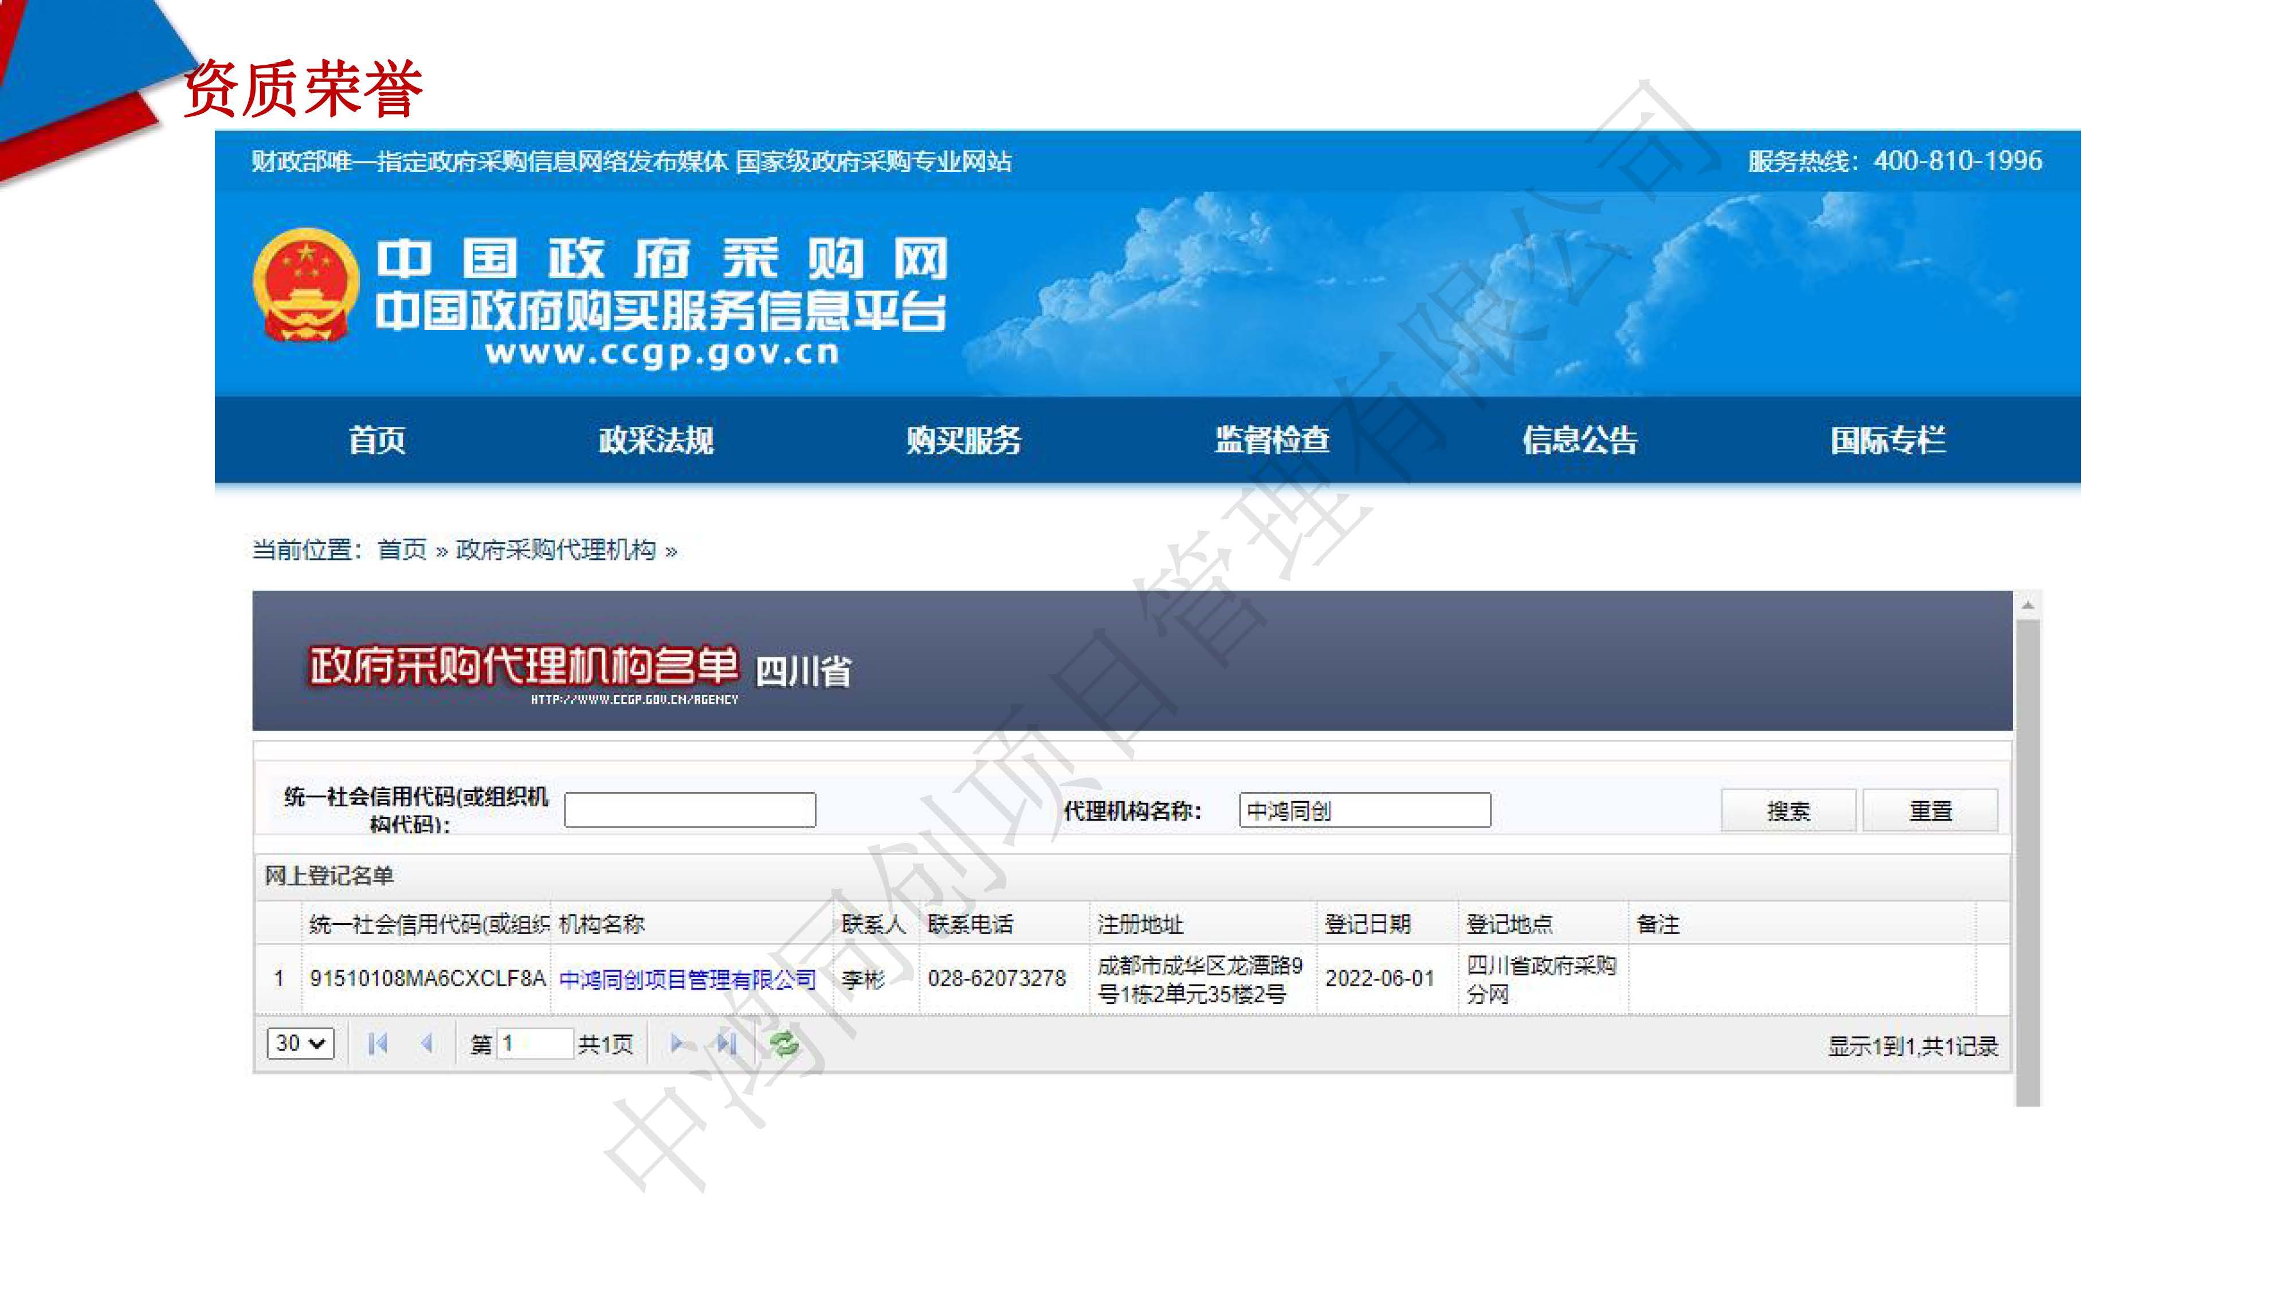The width and height of the screenshot is (2292, 1294).
Task: Go to last page pagination icon
Action: (x=727, y=1043)
